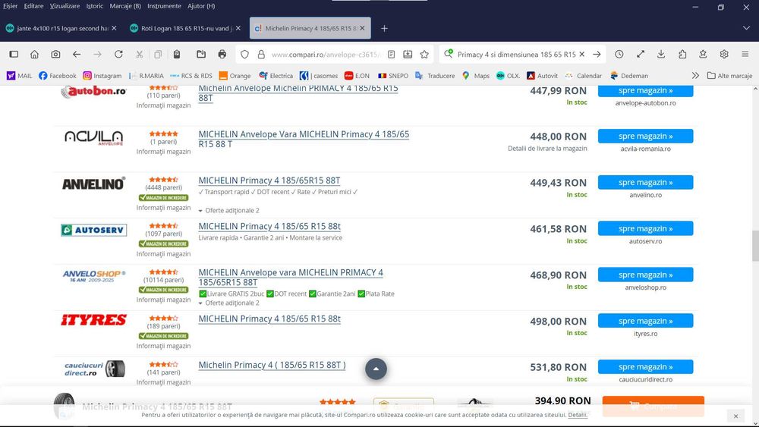This screenshot has height=427, width=759.
Task: Open the Istoric menu
Action: (x=94, y=6)
